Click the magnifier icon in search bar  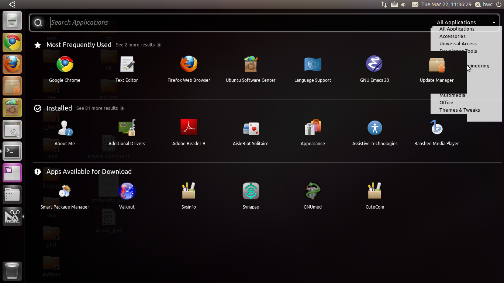pyautogui.click(x=38, y=23)
